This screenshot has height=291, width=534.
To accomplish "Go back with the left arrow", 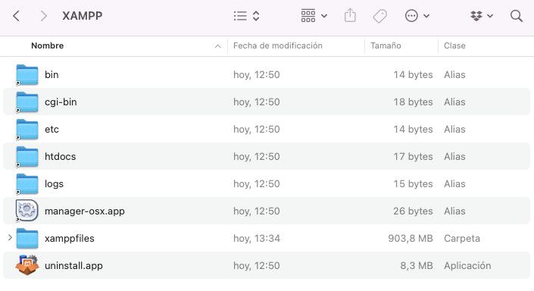I will tap(16, 16).
